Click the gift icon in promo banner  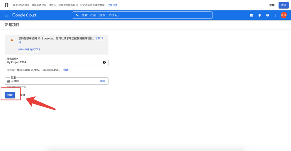tap(6, 5)
